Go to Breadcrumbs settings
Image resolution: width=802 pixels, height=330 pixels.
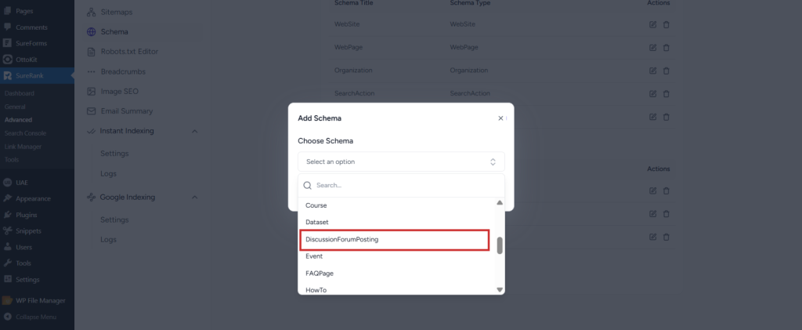123,72
